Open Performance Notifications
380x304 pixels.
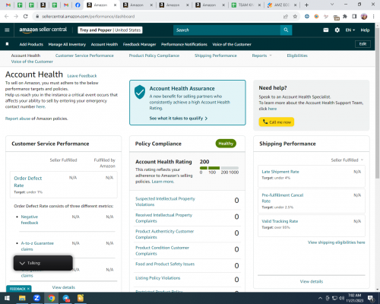click(184, 44)
